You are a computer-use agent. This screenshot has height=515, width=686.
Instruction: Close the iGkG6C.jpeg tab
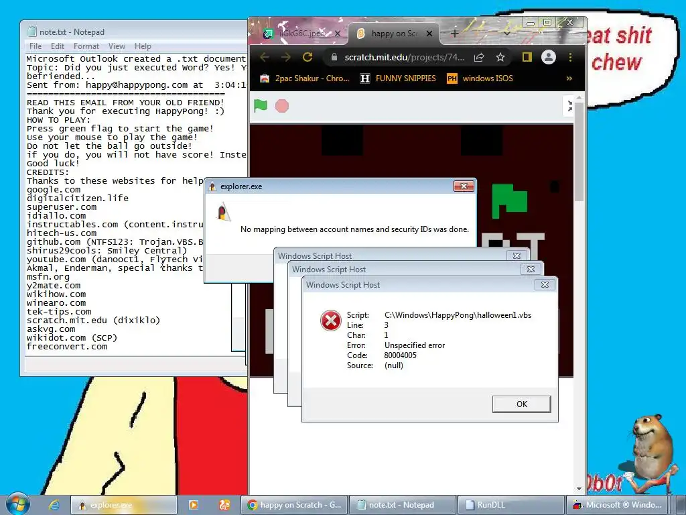coord(338,34)
